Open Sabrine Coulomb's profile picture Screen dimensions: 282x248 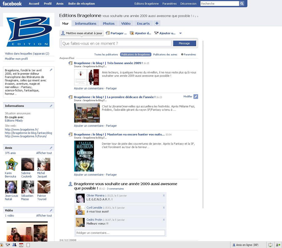[x=28, y=164]
